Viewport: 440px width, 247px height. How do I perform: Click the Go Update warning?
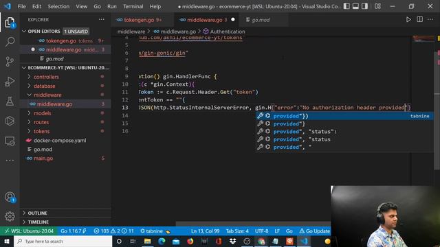(314, 231)
